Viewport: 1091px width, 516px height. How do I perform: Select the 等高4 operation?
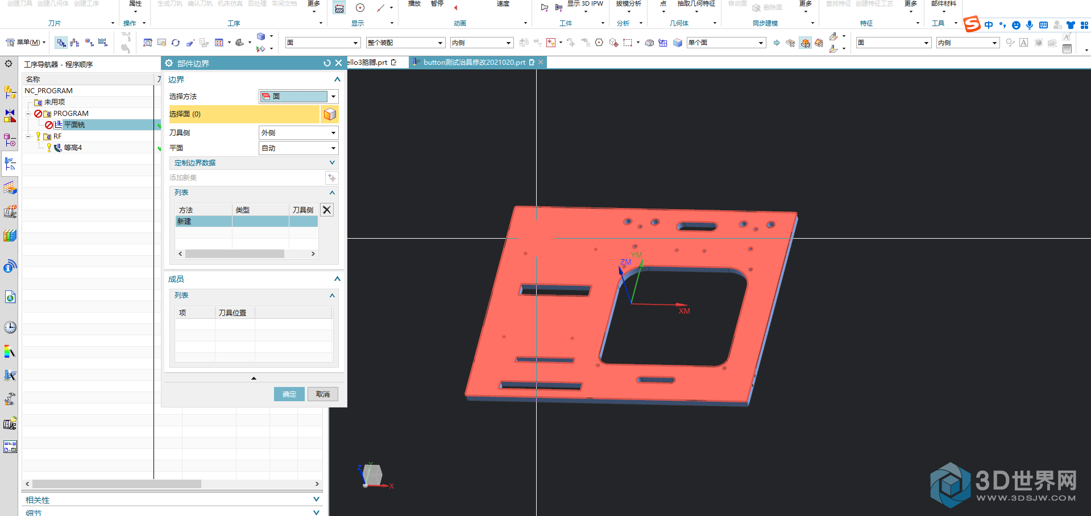click(73, 148)
